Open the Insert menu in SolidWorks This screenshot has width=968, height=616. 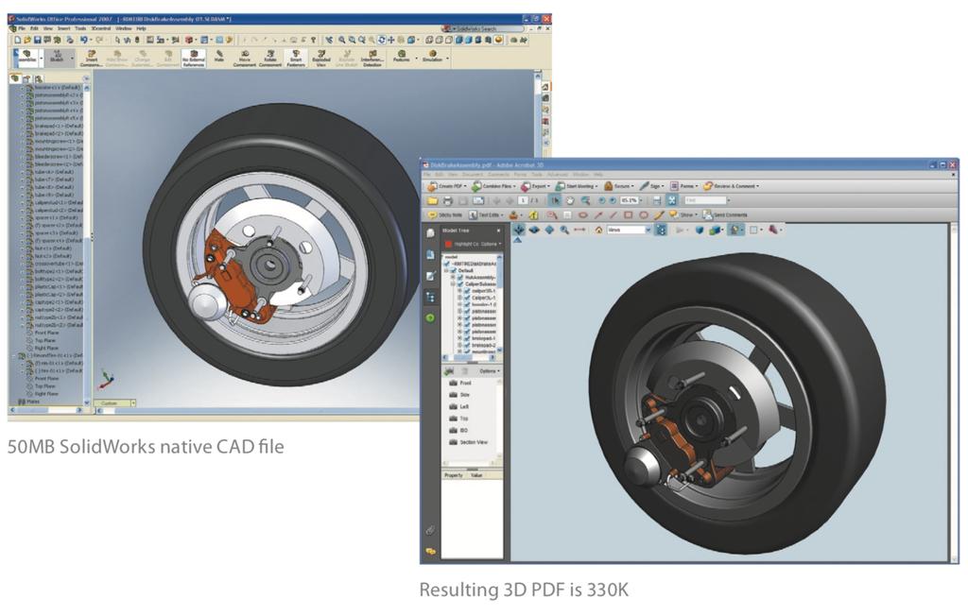63,28
